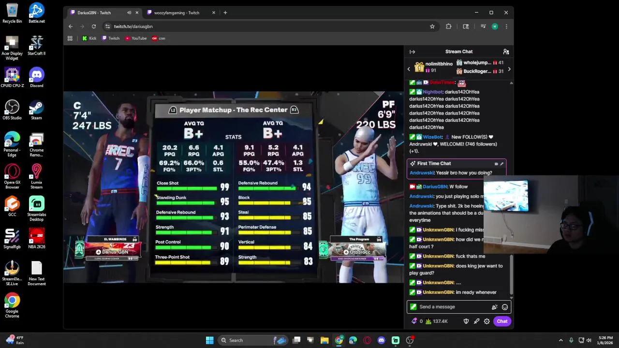This screenshot has height=348, width=619.
Task: Bookmark this page with the star
Action: [432, 27]
